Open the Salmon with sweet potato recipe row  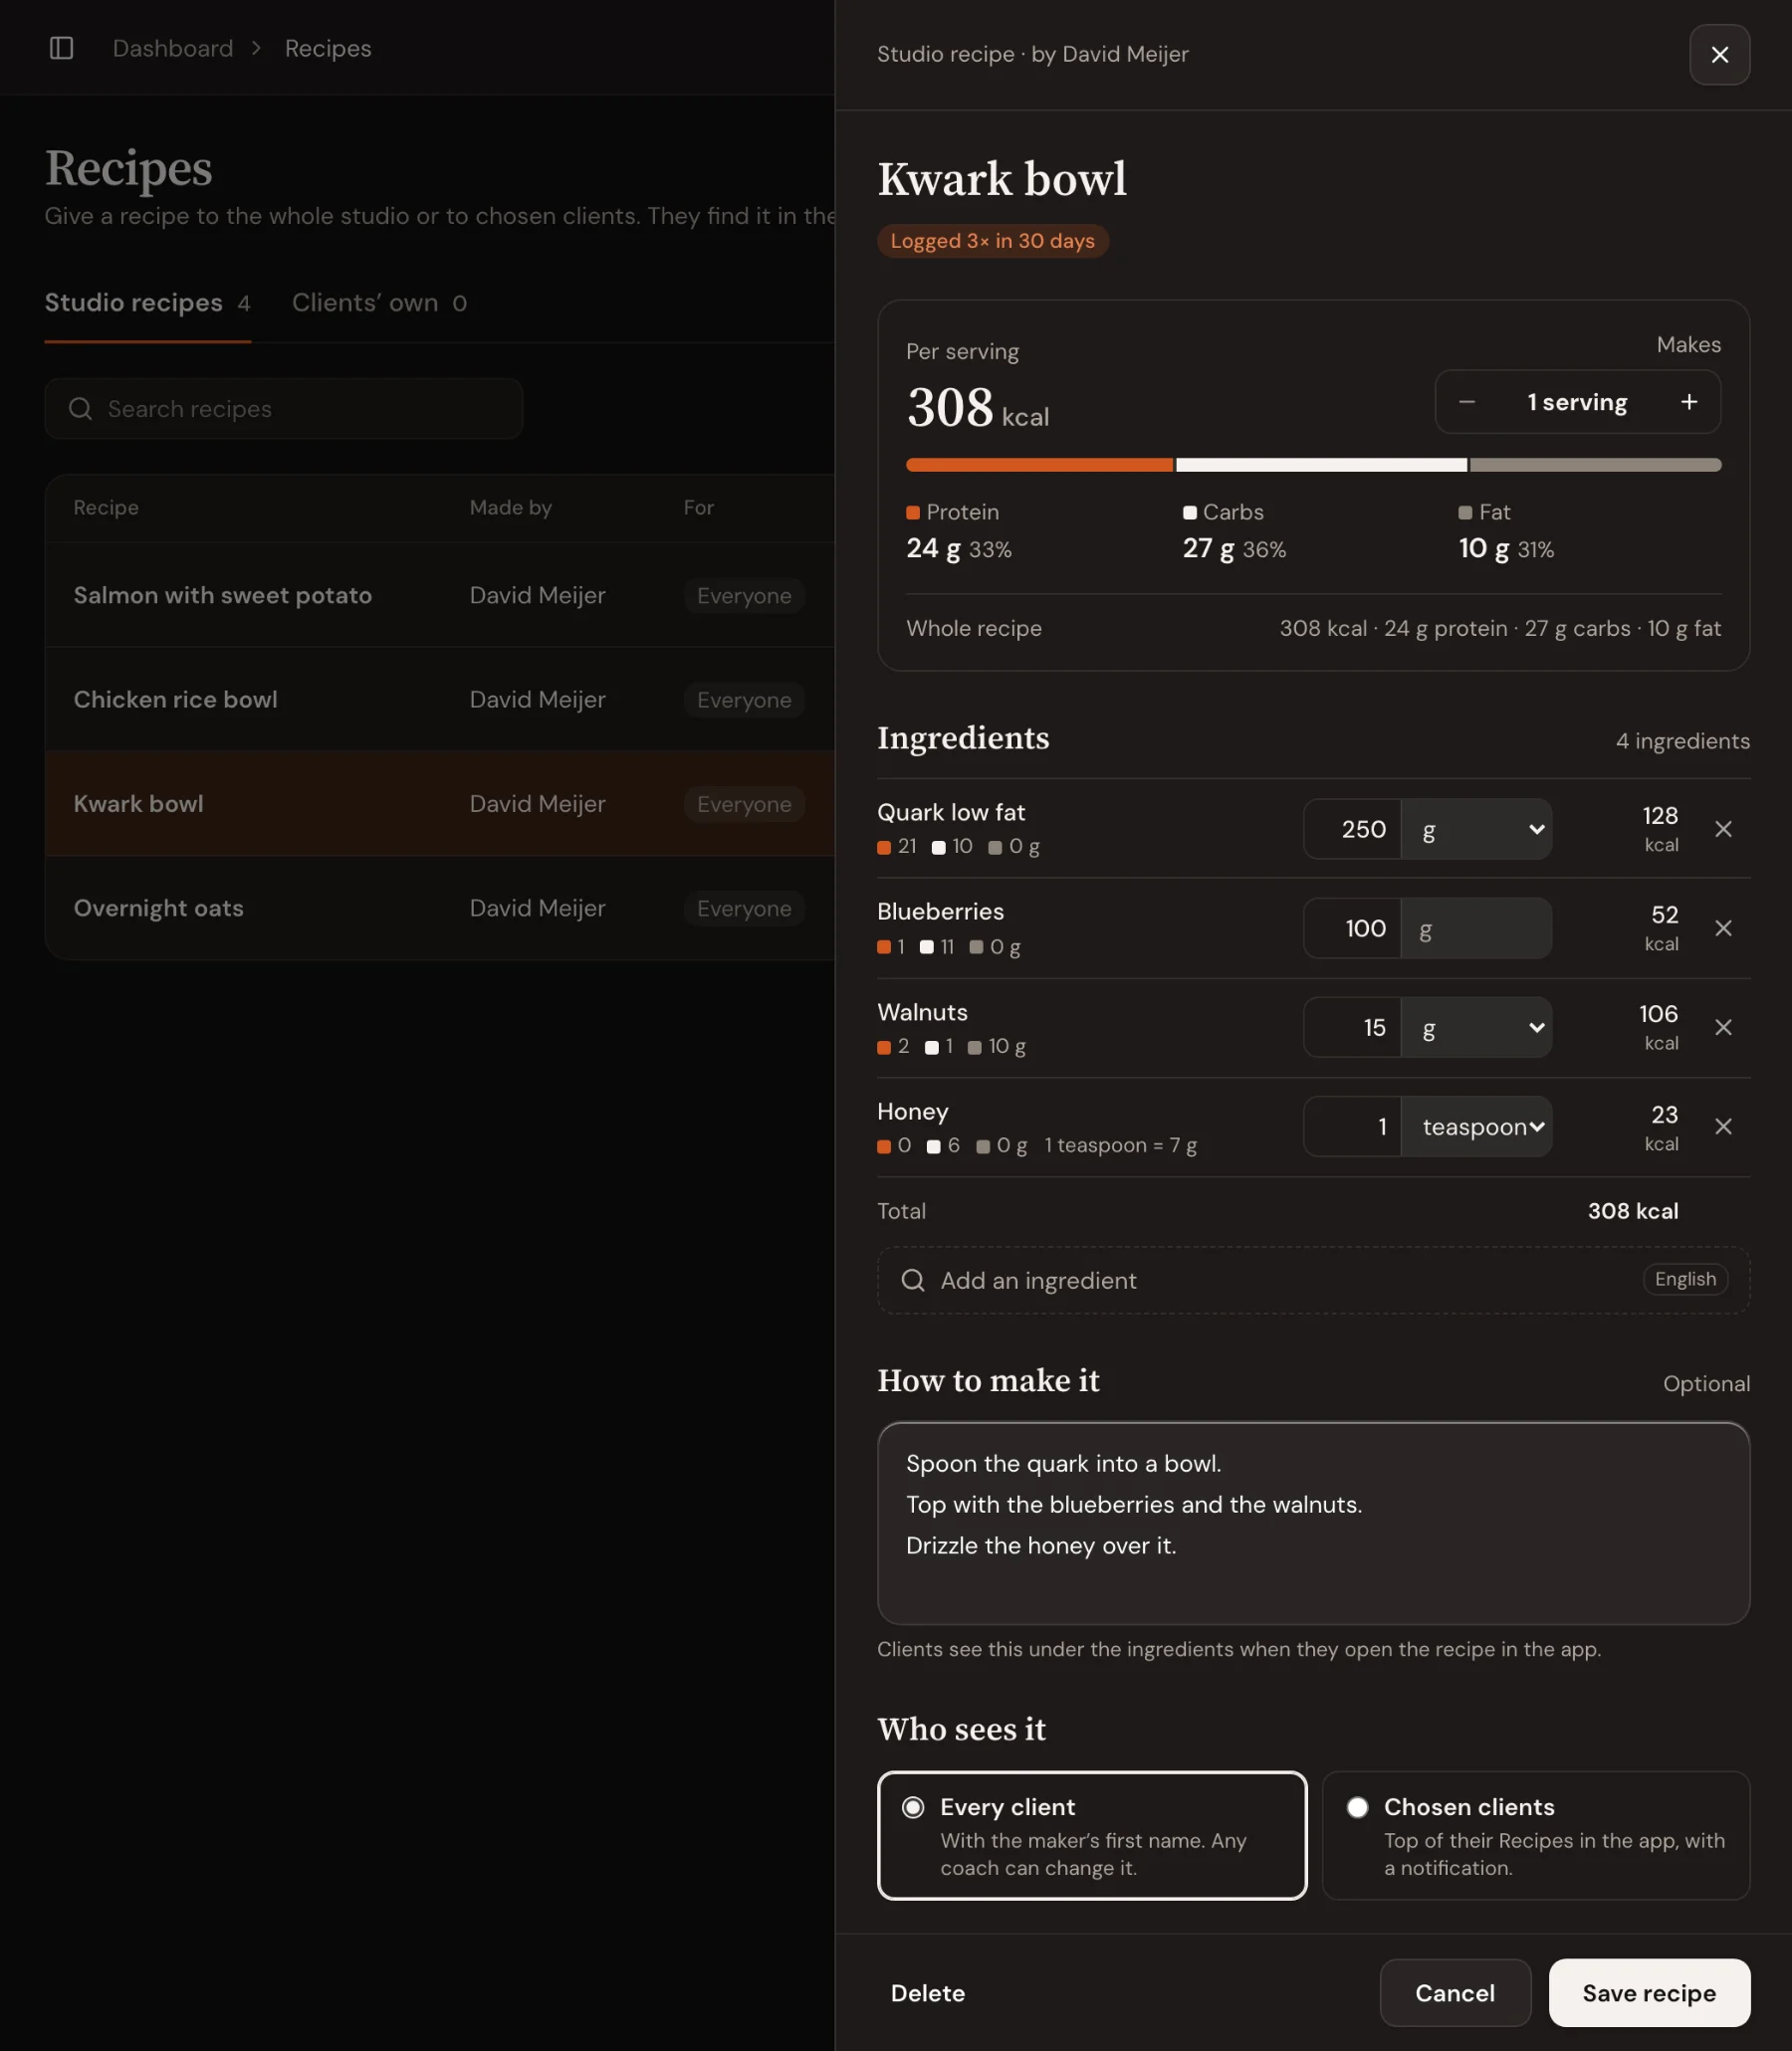tap(440, 595)
